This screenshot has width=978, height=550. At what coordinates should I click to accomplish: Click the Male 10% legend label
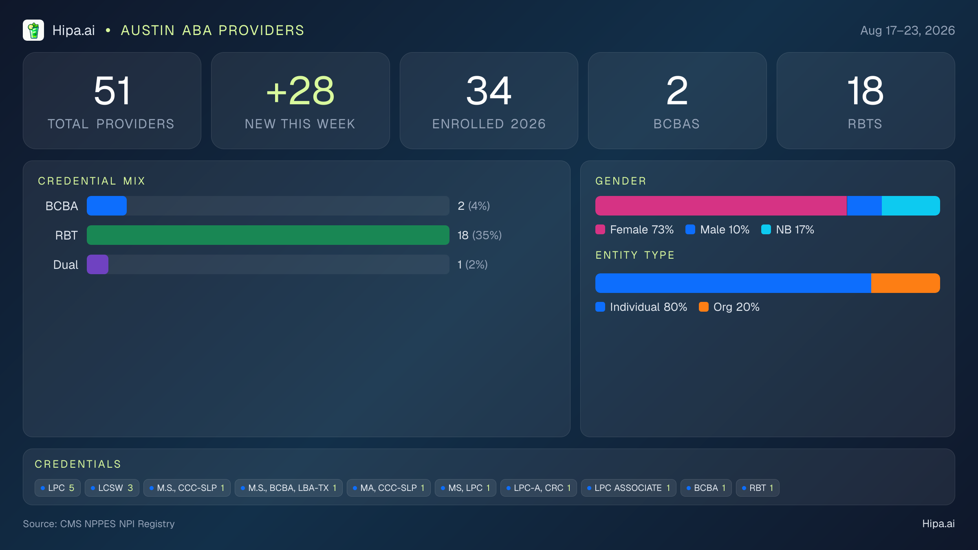[725, 230]
